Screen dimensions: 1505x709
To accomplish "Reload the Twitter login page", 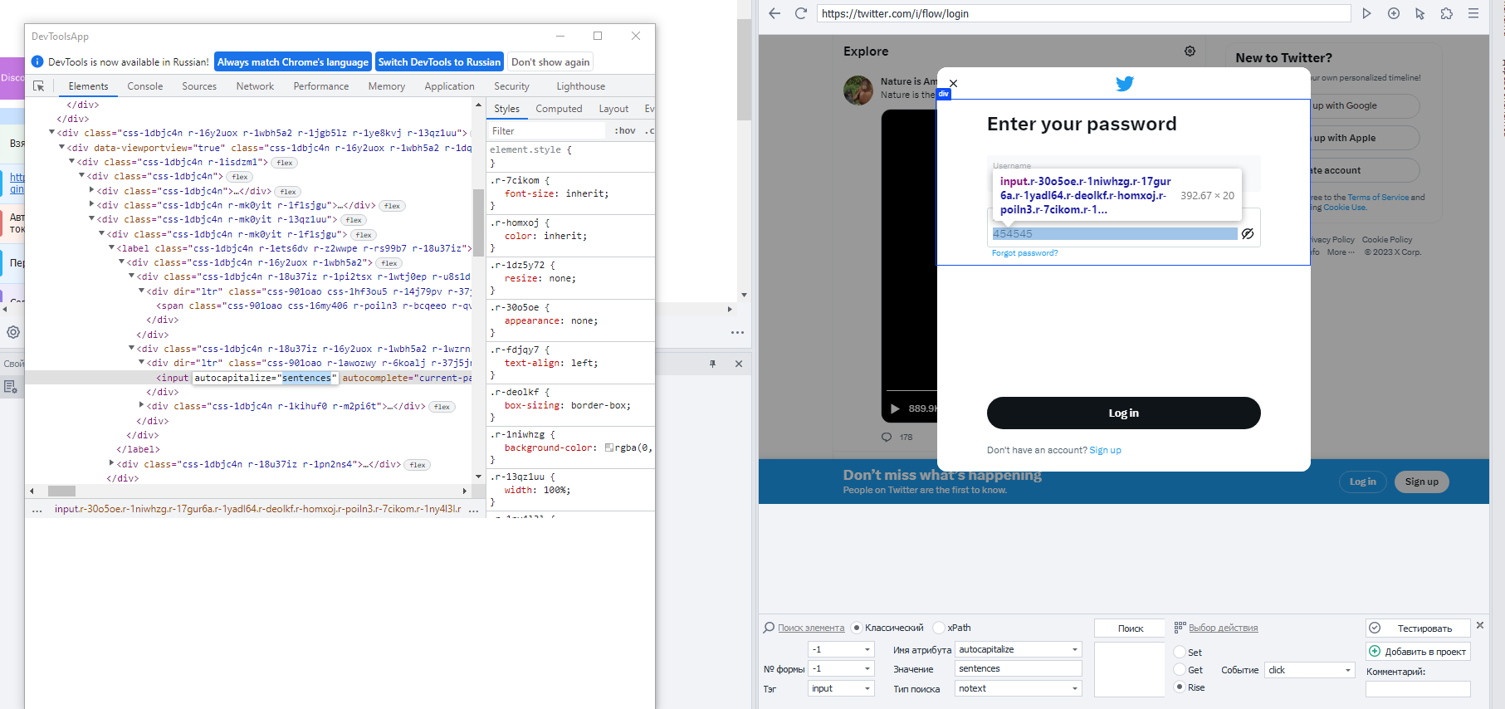I will point(801,13).
